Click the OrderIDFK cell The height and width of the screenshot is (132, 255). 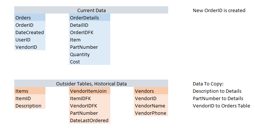tap(89, 32)
